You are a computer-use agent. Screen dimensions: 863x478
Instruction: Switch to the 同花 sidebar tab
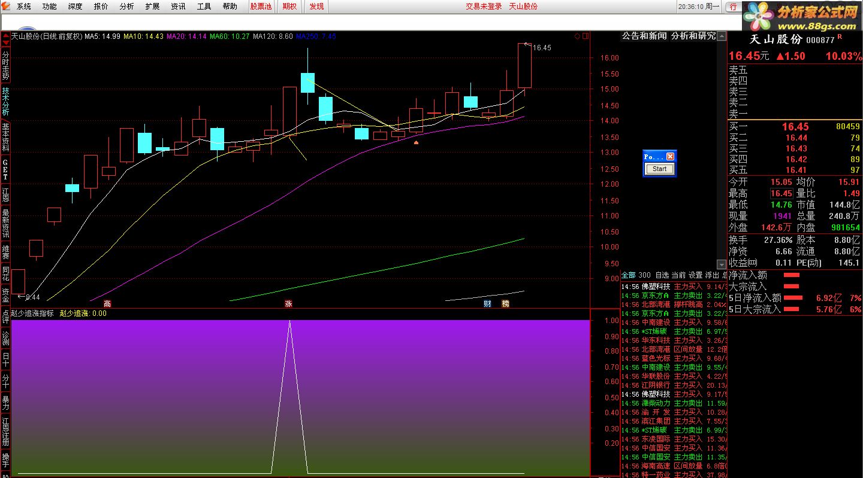coord(5,274)
